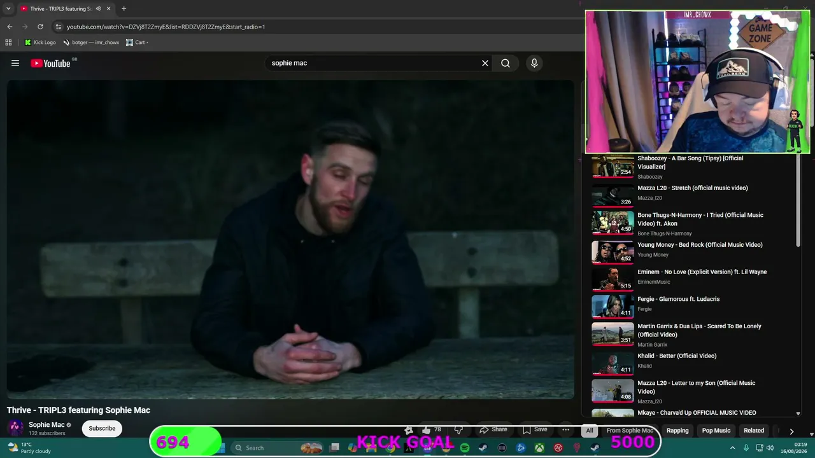The width and height of the screenshot is (815, 458).
Task: Open Spotify from the taskbar
Action: pyautogui.click(x=465, y=448)
